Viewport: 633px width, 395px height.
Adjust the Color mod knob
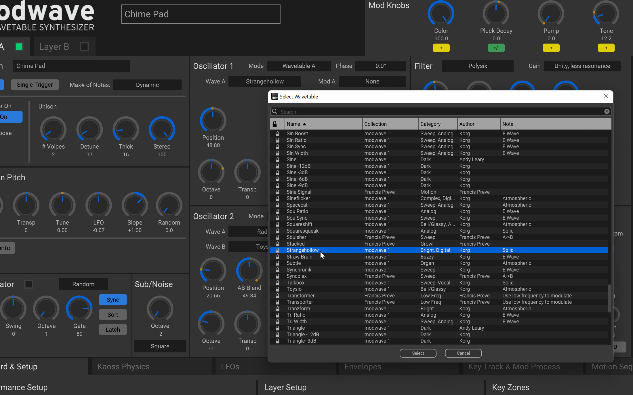441,14
